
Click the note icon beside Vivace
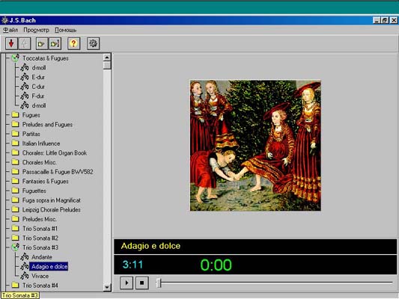pos(25,276)
